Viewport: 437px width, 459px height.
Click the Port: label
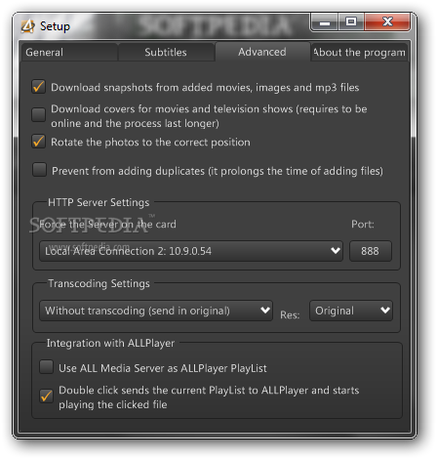tap(363, 225)
